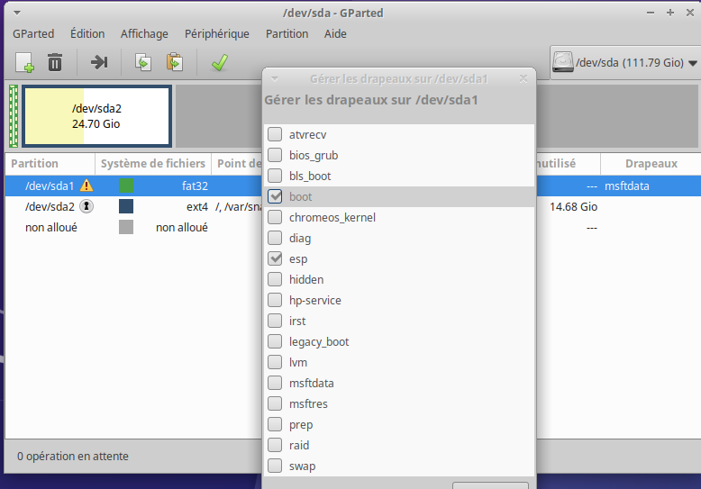Image resolution: width=701 pixels, height=489 pixels.
Task: Enable the bios_grub flag checkbox
Action: point(275,155)
